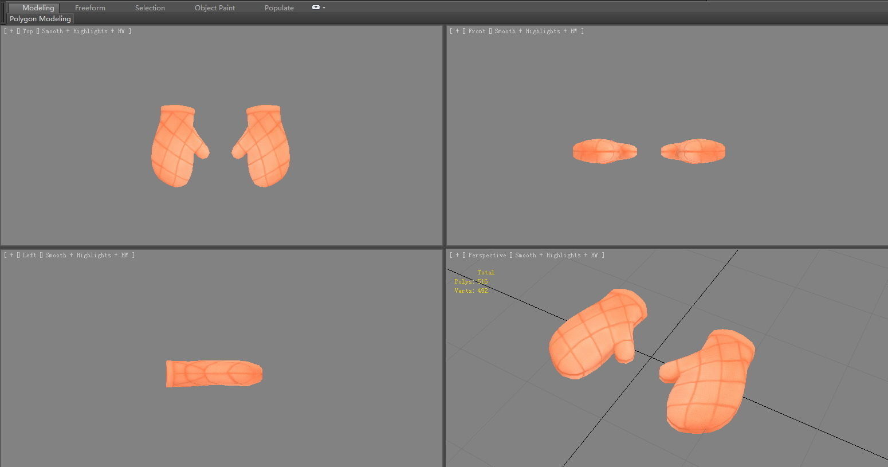Click the 'Verts: 492' statistic text
The width and height of the screenshot is (888, 467).
[x=471, y=291]
